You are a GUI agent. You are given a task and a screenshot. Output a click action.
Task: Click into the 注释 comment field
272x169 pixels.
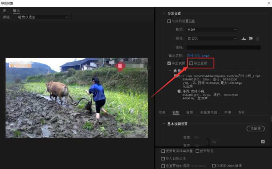224,47
